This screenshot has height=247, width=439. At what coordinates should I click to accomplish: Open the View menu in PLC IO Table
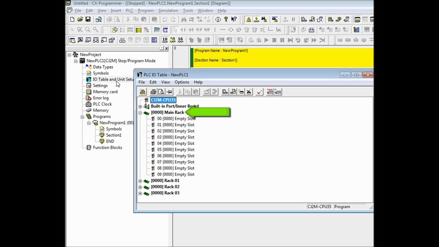click(165, 82)
